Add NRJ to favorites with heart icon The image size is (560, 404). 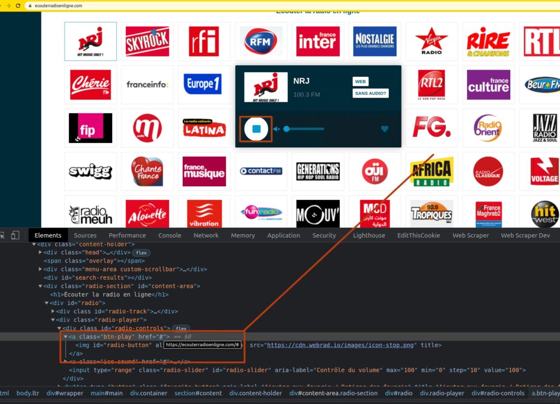384,129
